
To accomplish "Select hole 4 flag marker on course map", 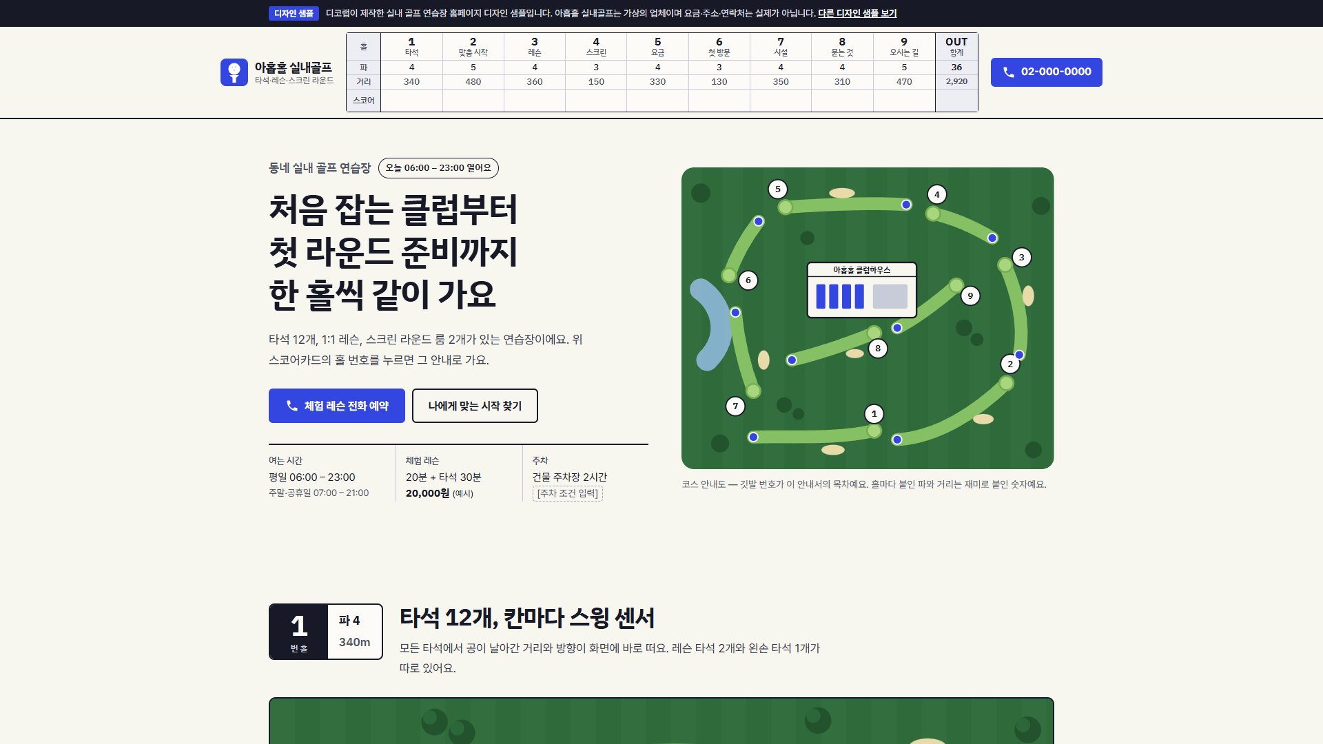I will pyautogui.click(x=936, y=195).
